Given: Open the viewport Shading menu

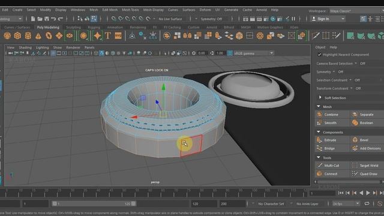Looking at the screenshot, I should tap(25, 47).
